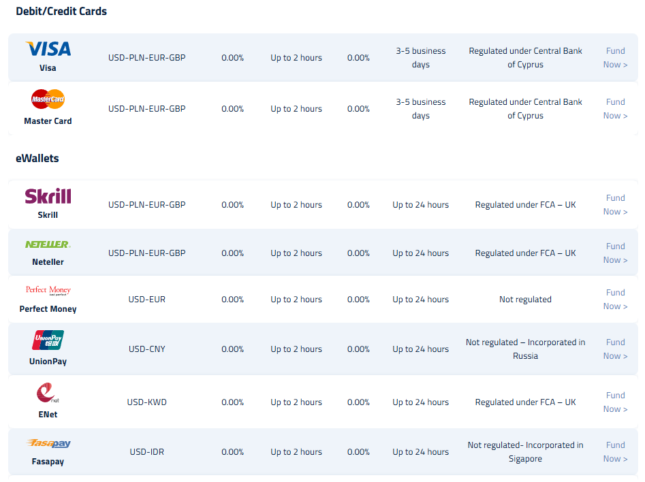Select the ENet logo icon
This screenshot has width=645, height=482.
48,393
